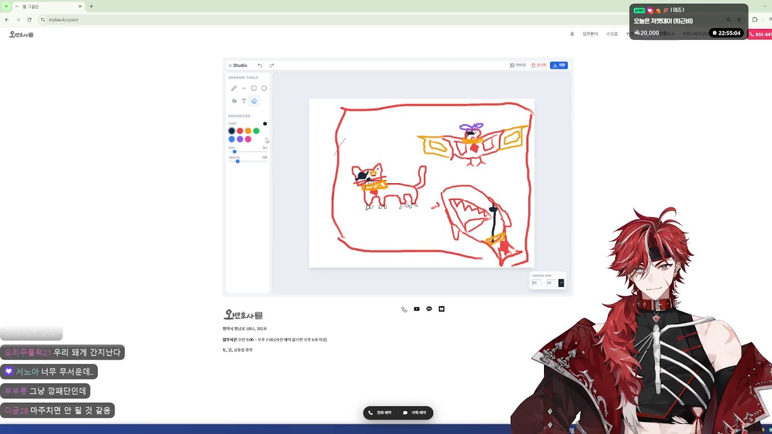The image size is (772, 434).
Task: Adjust the brush Size slider
Action: click(x=248, y=151)
